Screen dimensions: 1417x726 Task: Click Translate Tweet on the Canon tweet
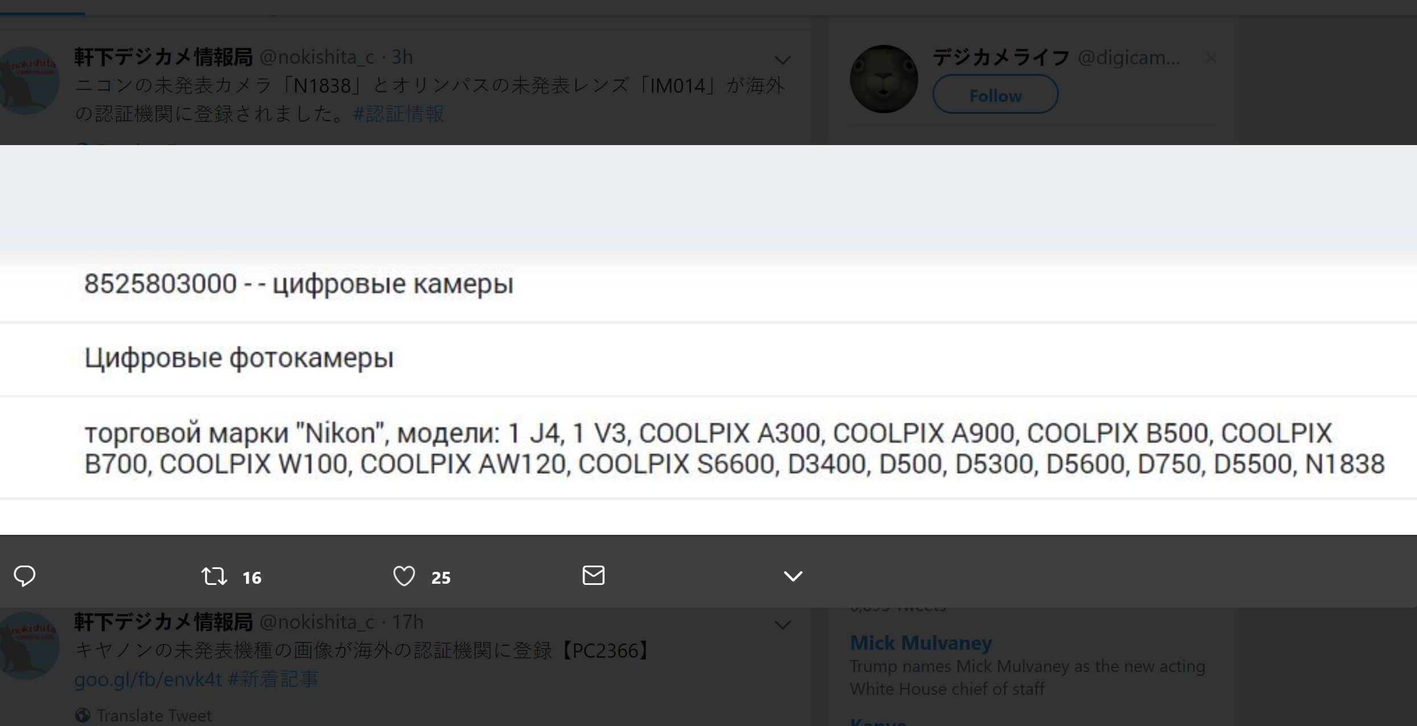point(154,715)
